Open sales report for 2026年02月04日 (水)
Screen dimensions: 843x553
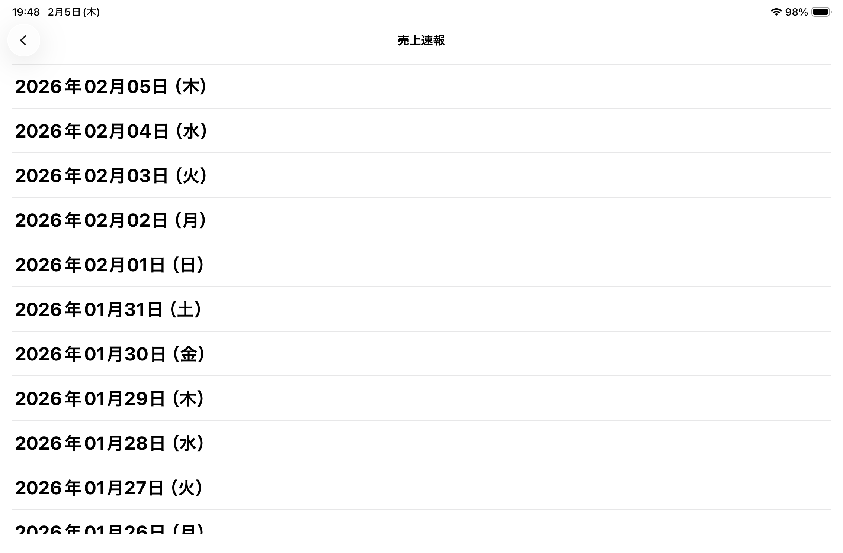pos(110,131)
